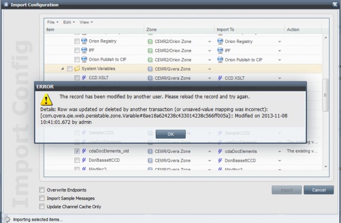Open Zone dropdown for CCD XSLT row
This screenshot has height=223, width=341.
pos(209,78)
